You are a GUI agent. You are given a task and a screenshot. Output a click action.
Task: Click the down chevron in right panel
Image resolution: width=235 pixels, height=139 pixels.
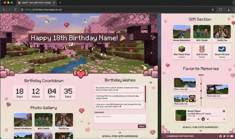click(201, 131)
